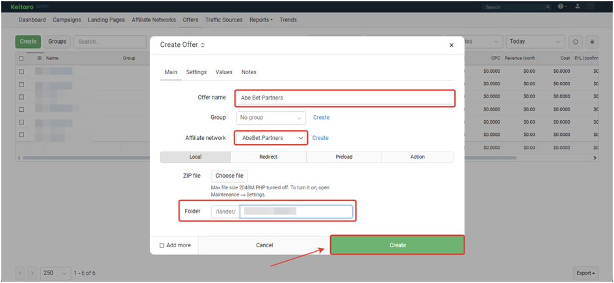Click the top bar Search field

coord(513,7)
